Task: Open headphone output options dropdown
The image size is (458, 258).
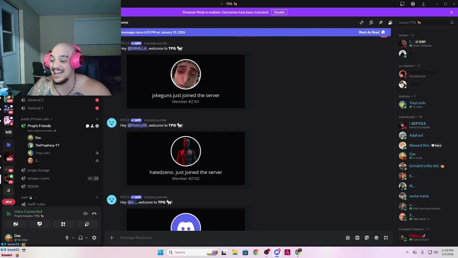Action: (86, 238)
